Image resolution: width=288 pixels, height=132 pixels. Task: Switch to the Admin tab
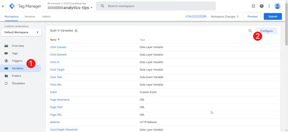point(46,17)
